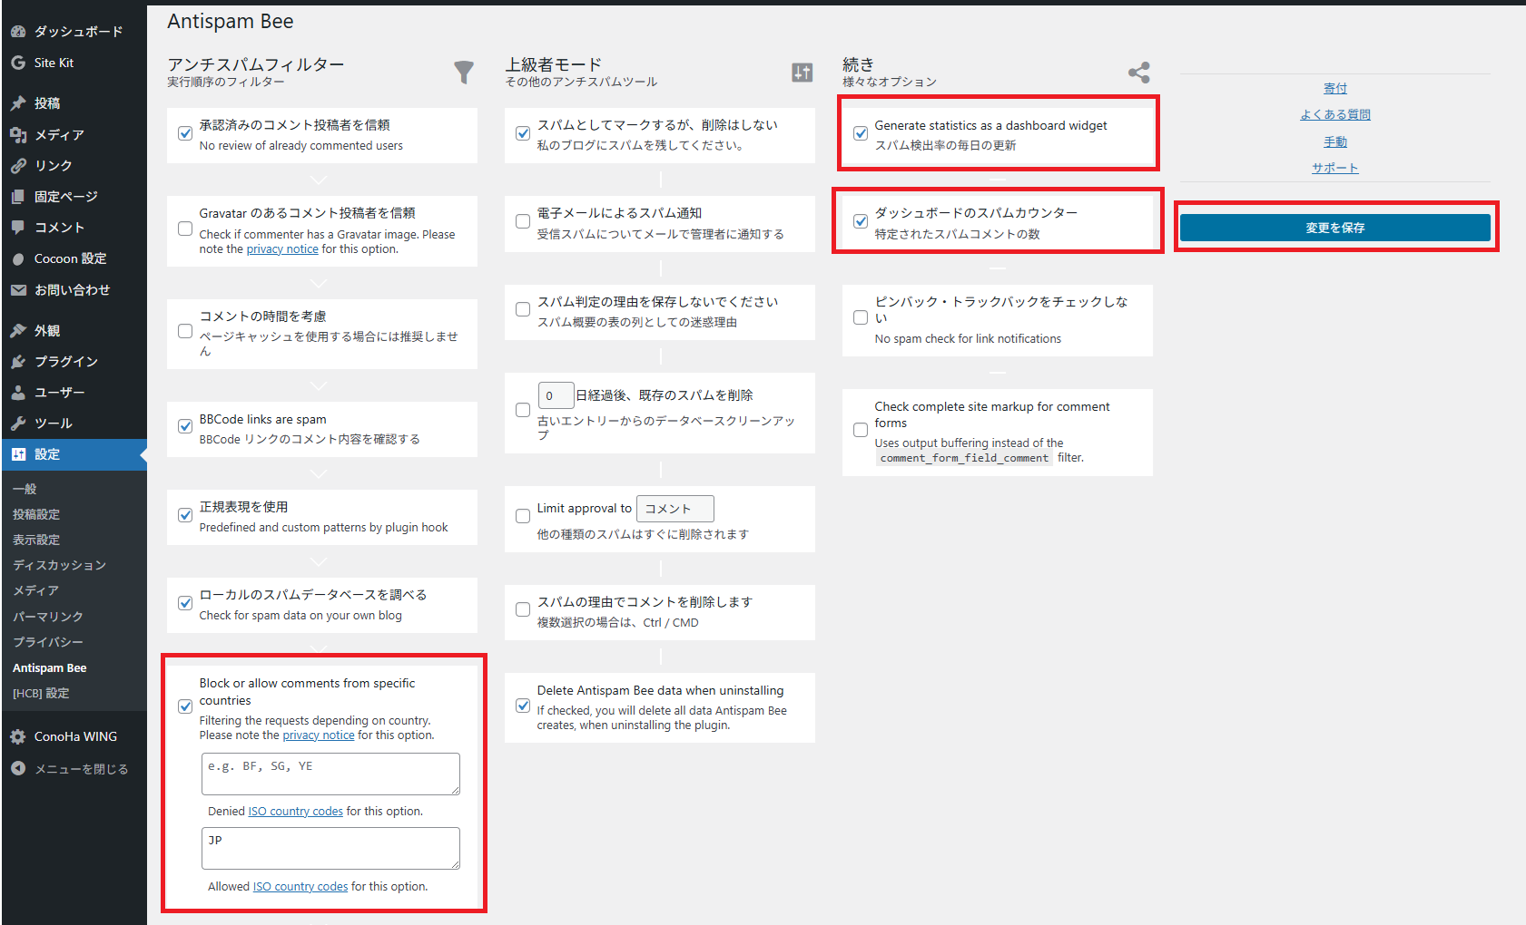Uncheck Generate statistics as a dashboard widget
This screenshot has width=1526, height=925.
tap(861, 133)
